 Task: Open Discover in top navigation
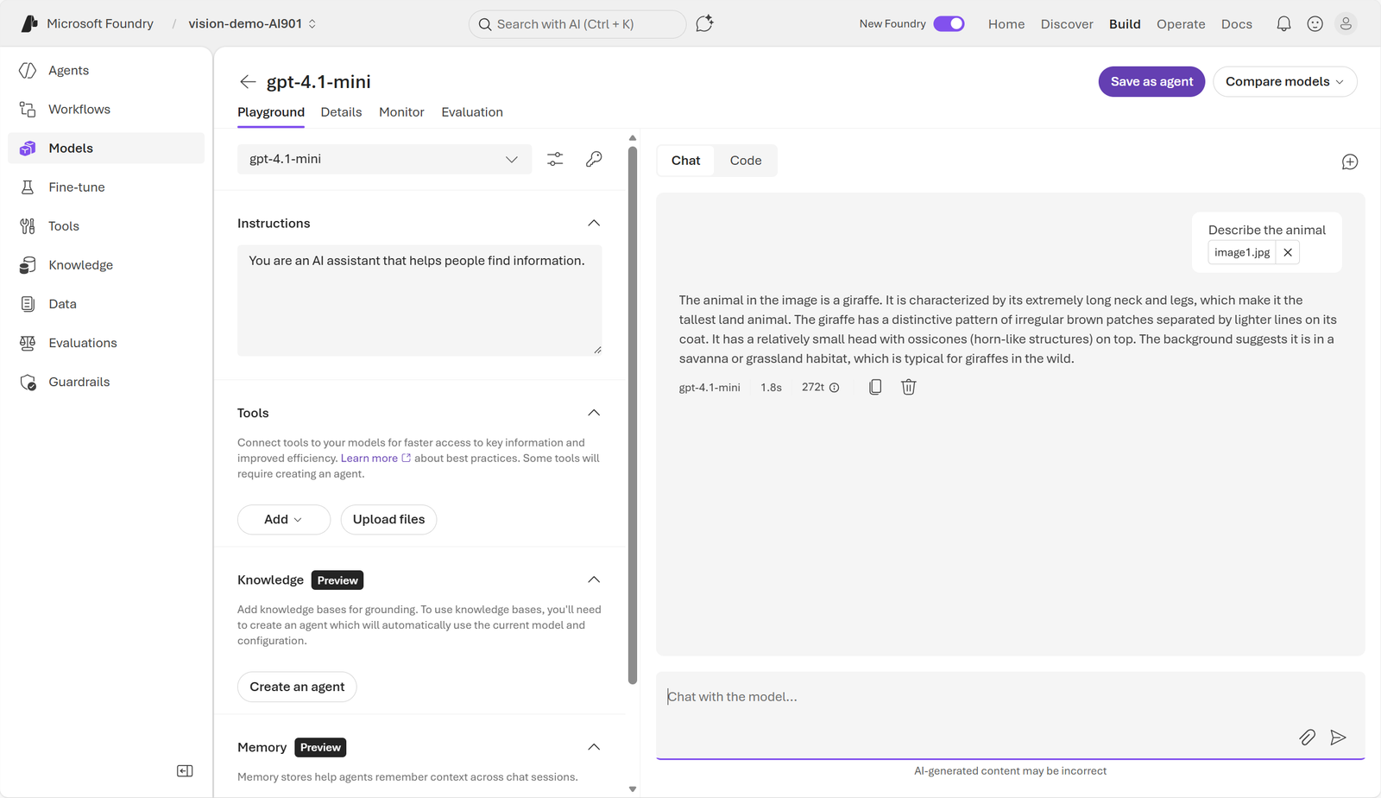[x=1067, y=24]
